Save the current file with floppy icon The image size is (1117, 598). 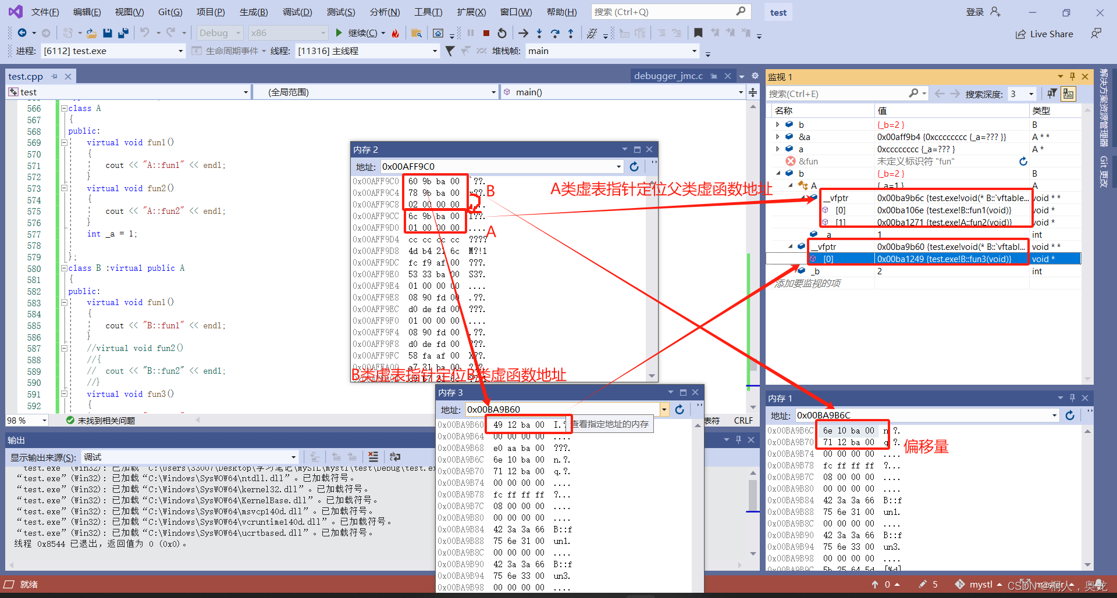(108, 33)
